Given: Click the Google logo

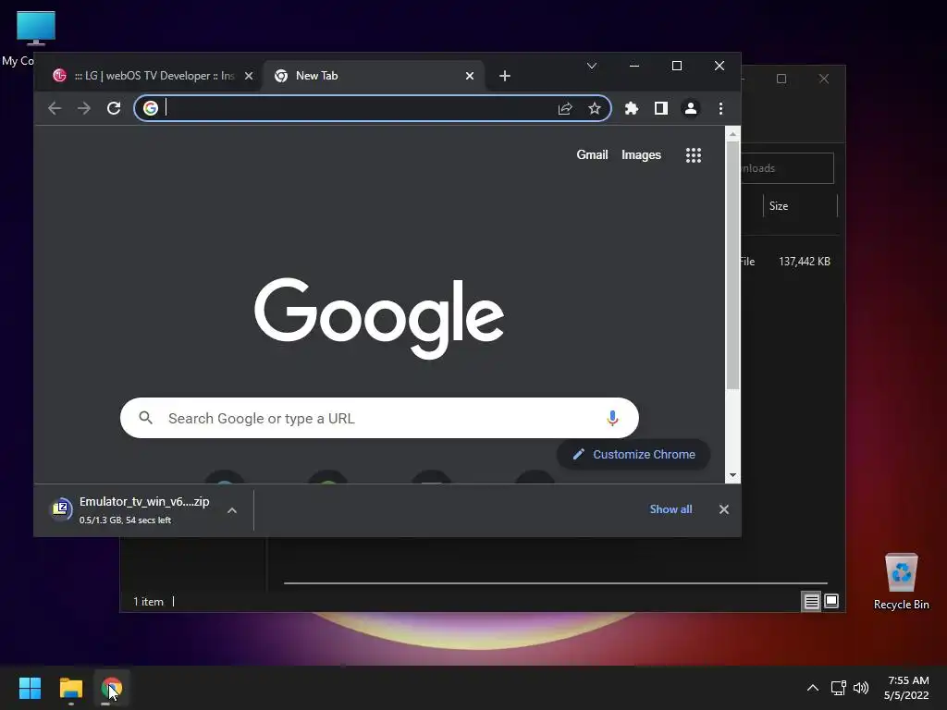Looking at the screenshot, I should [378, 318].
